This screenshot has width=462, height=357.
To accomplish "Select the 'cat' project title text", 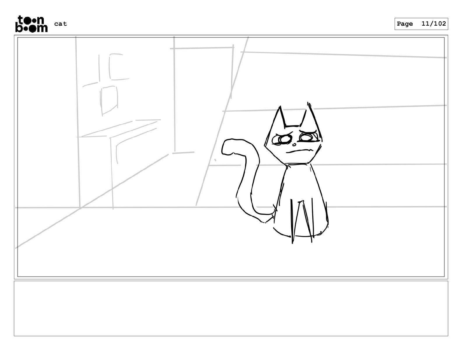I will (61, 24).
